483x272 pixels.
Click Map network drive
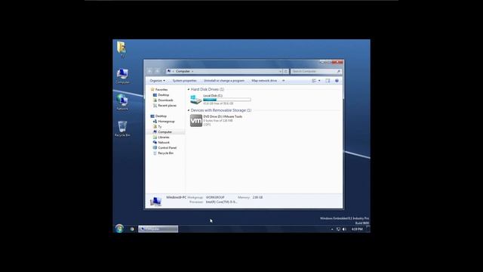click(x=264, y=81)
